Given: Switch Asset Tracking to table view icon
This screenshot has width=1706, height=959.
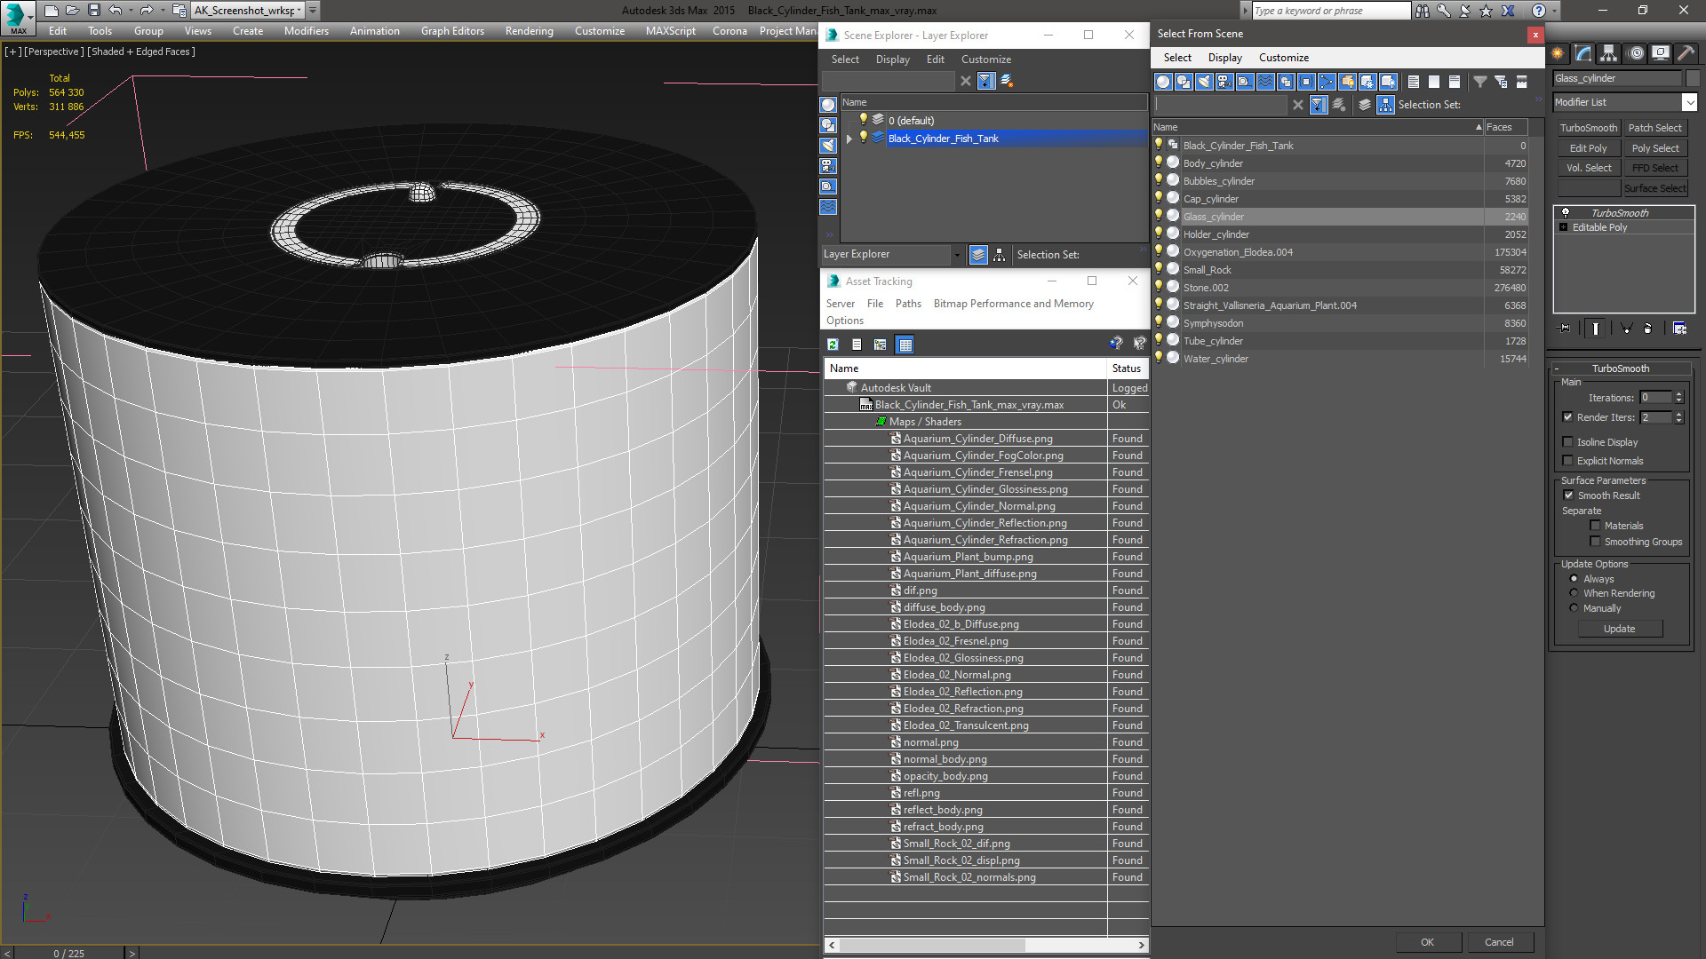Looking at the screenshot, I should pyautogui.click(x=905, y=345).
